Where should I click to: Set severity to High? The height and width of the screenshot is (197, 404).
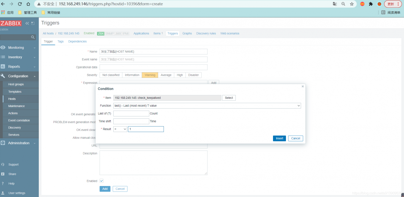click(180, 75)
